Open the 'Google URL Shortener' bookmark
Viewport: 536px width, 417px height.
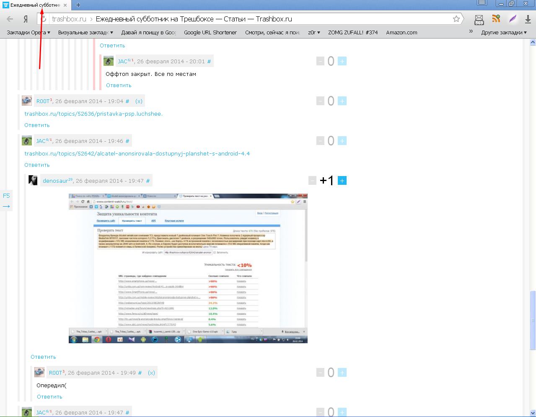pos(210,32)
